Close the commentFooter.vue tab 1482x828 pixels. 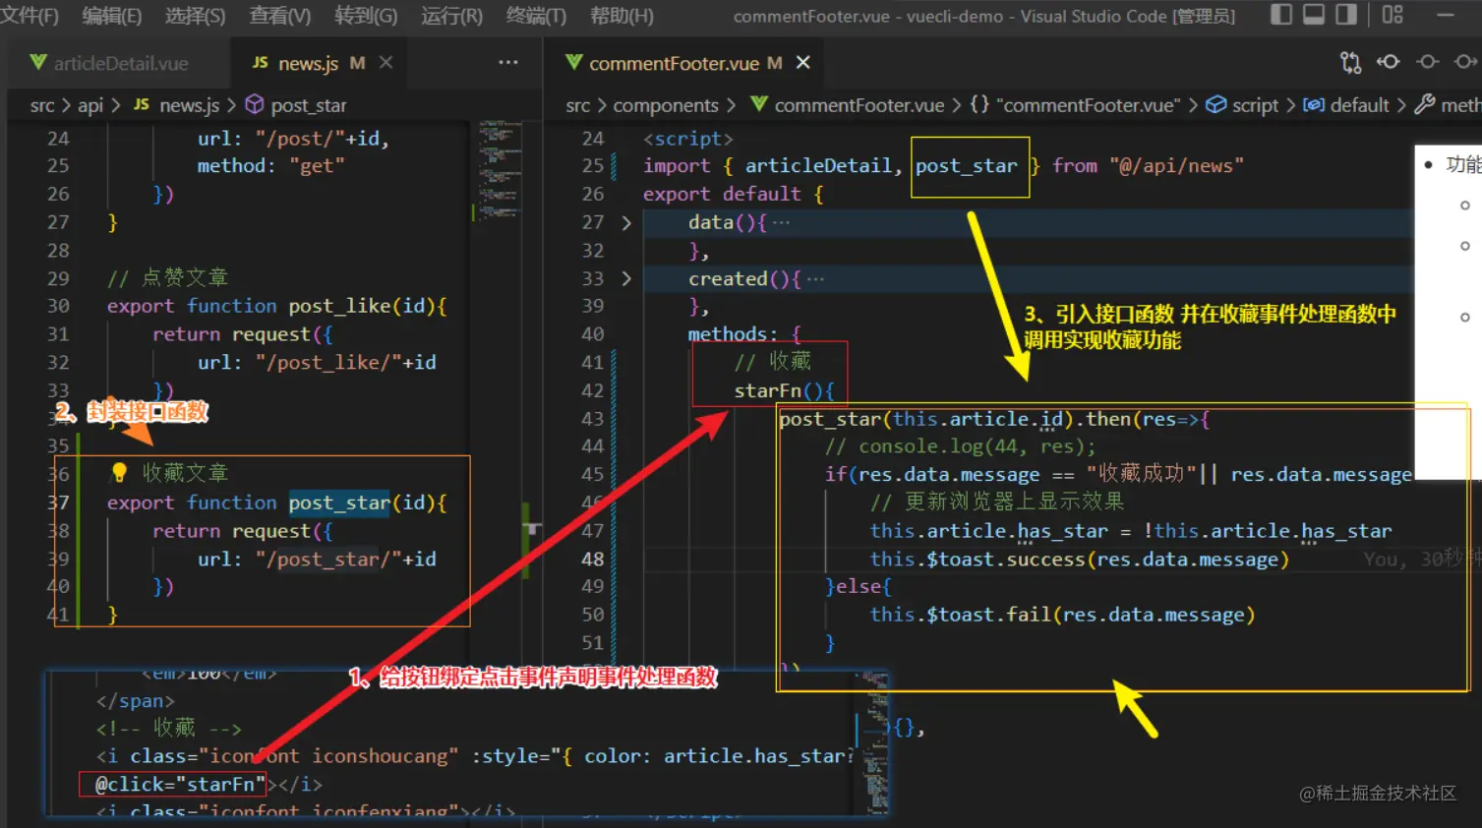point(802,62)
